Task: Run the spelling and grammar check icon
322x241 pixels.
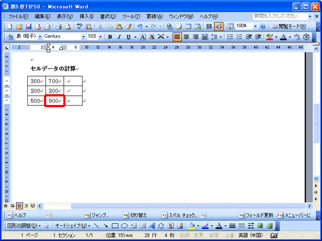Action: click(79, 26)
